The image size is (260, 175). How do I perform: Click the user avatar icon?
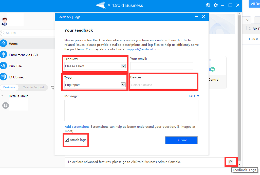(4, 21)
